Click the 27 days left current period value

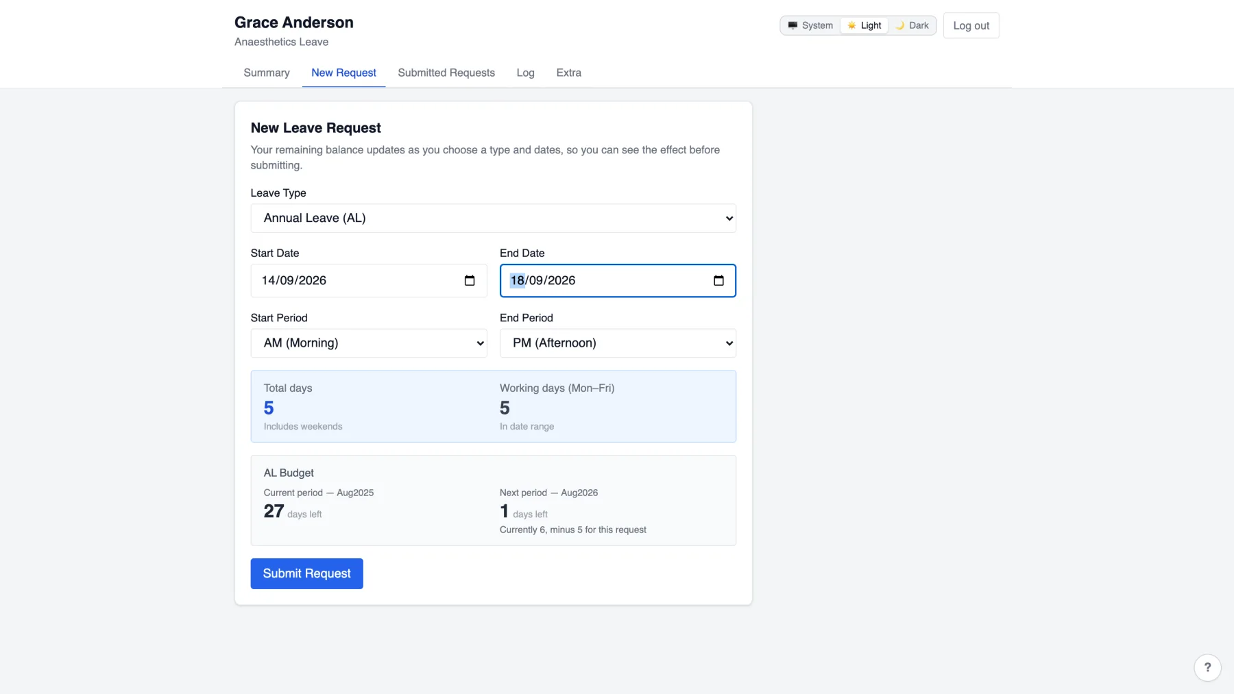[x=293, y=512]
